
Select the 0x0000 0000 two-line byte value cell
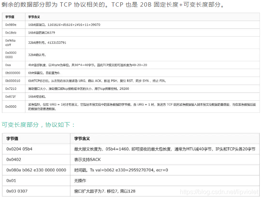pyautogui.click(x=14, y=55)
